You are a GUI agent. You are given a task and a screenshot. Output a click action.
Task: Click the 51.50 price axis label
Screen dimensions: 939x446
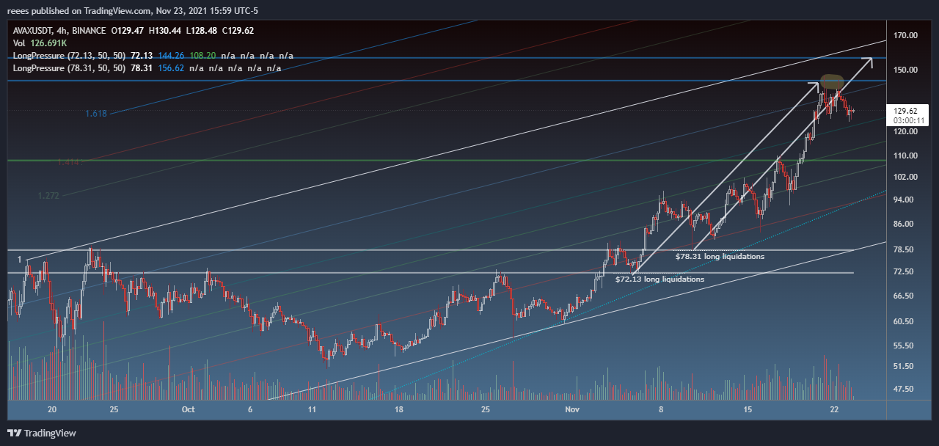[x=905, y=366]
